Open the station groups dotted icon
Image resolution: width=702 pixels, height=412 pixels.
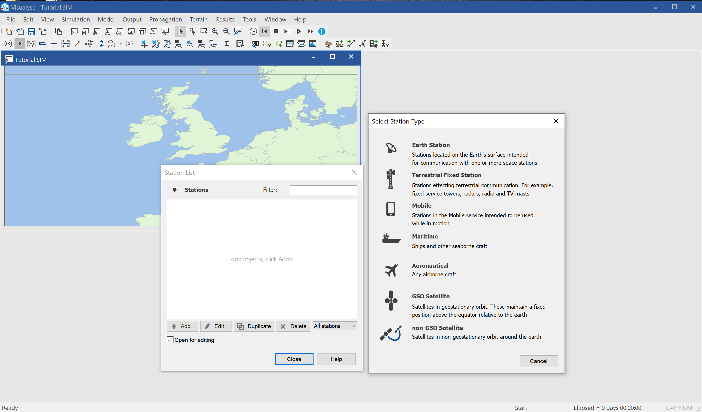[31, 44]
